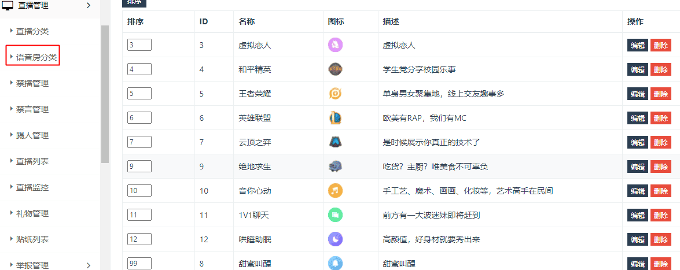Click the 英雄联盟 category icon
The image size is (680, 270).
pos(336,118)
